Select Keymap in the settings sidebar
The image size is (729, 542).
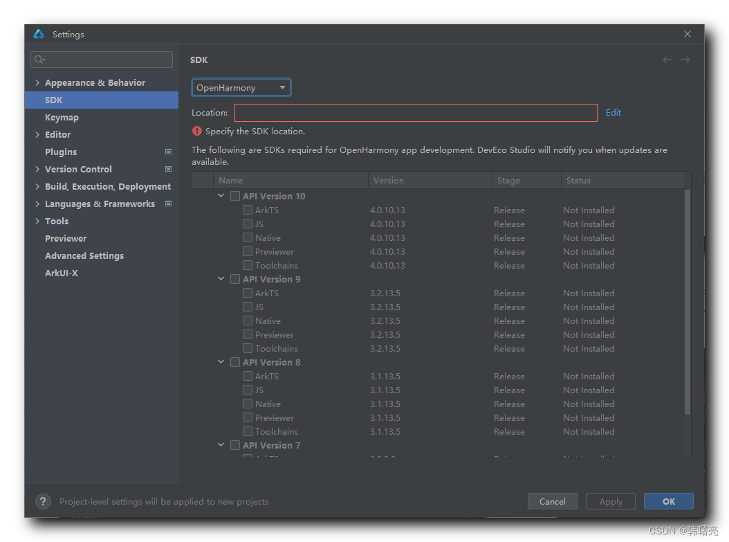62,117
